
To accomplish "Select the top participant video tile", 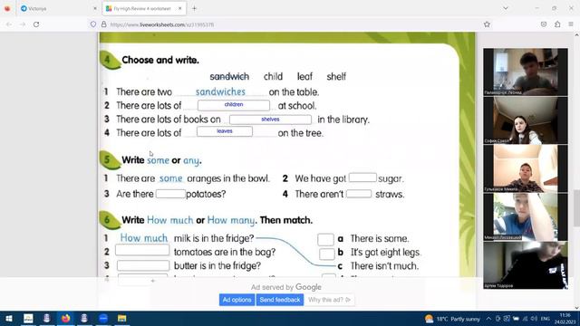I will click(x=526, y=72).
